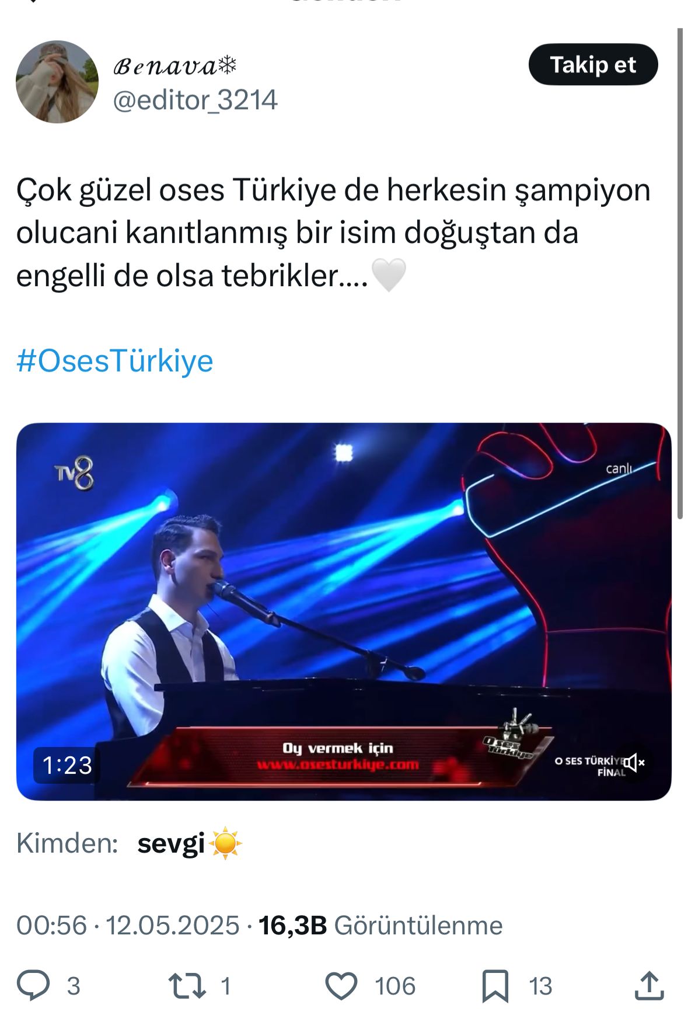Click the 1:23 video duration badge
The width and height of the screenshot is (688, 1029).
(x=67, y=765)
